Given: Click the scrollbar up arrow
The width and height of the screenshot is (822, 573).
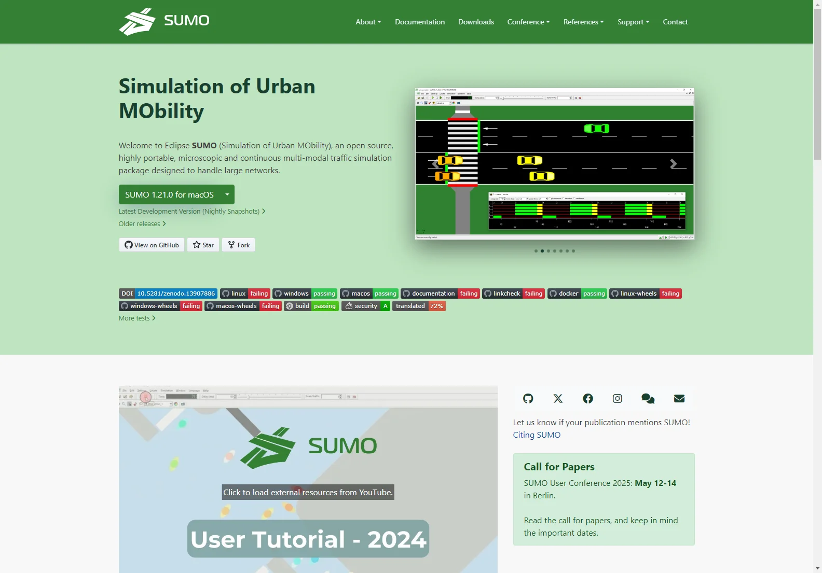Looking at the screenshot, I should click(x=817, y=4).
